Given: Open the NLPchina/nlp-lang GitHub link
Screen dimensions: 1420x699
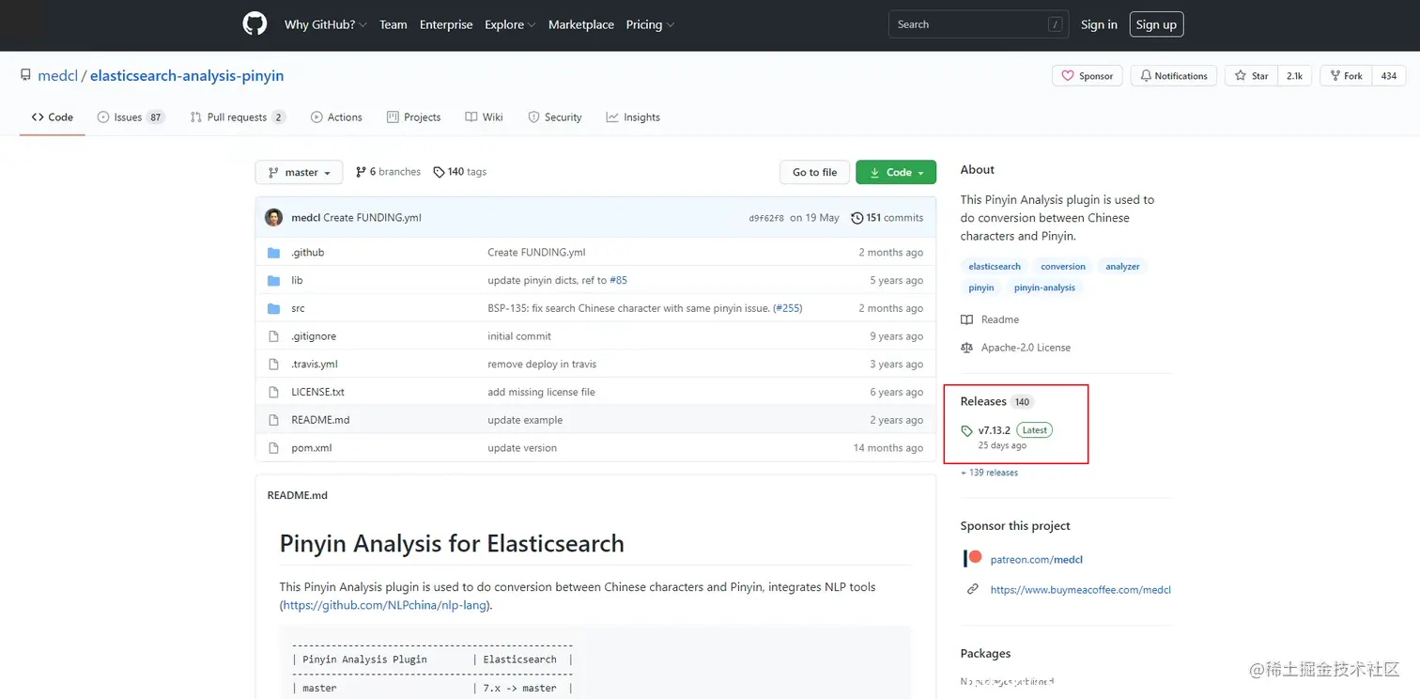Looking at the screenshot, I should pyautogui.click(x=385, y=605).
